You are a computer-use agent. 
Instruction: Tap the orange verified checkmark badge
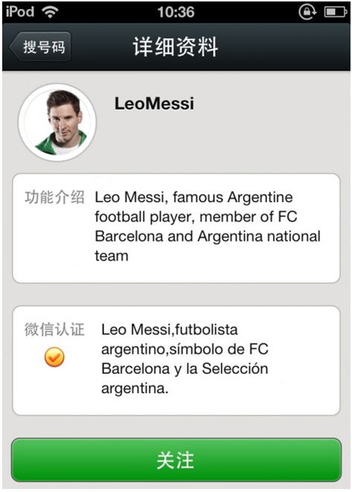coord(54,357)
